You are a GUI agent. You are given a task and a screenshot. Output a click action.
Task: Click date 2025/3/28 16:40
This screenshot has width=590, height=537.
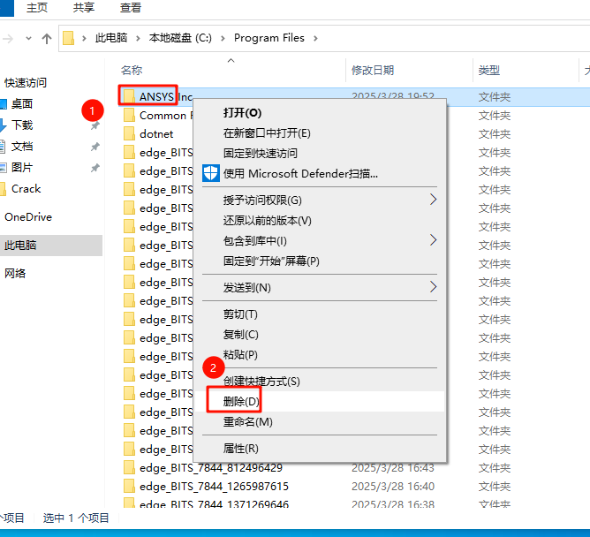coord(393,487)
